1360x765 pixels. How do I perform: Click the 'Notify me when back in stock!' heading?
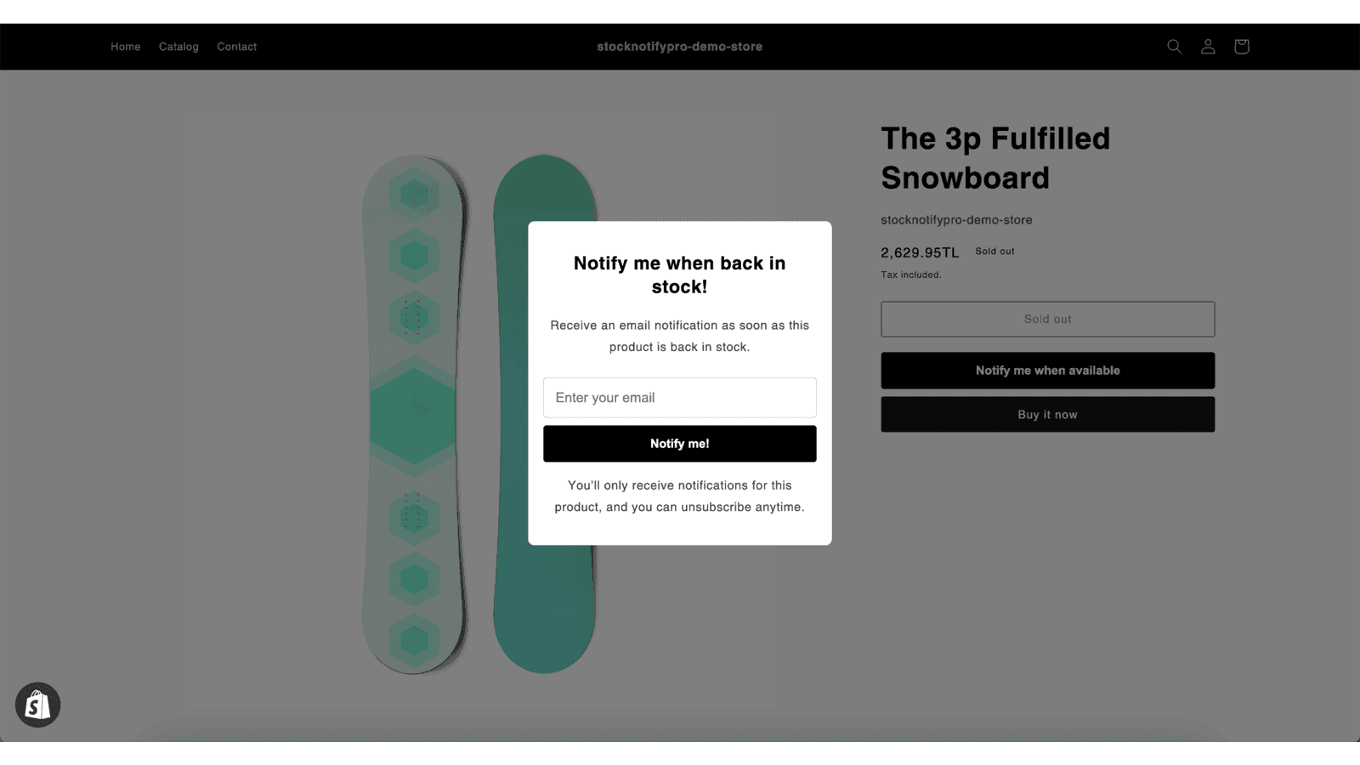point(679,275)
